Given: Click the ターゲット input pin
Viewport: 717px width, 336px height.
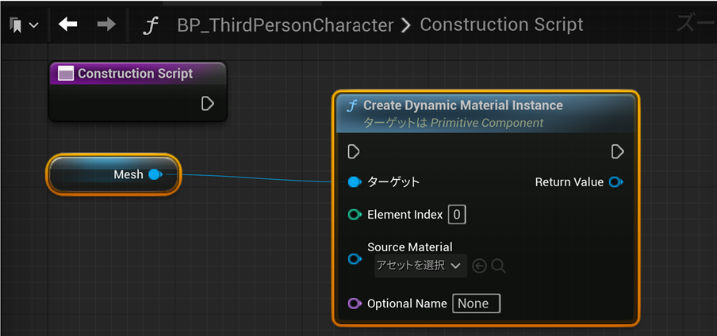Looking at the screenshot, I should (x=355, y=182).
